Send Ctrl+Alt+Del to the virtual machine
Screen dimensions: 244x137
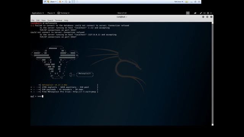pos(66,2)
